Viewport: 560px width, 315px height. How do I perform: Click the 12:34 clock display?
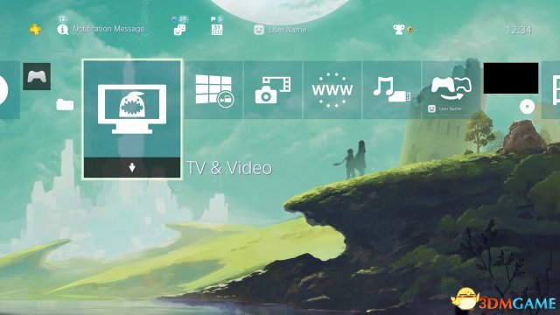[519, 30]
